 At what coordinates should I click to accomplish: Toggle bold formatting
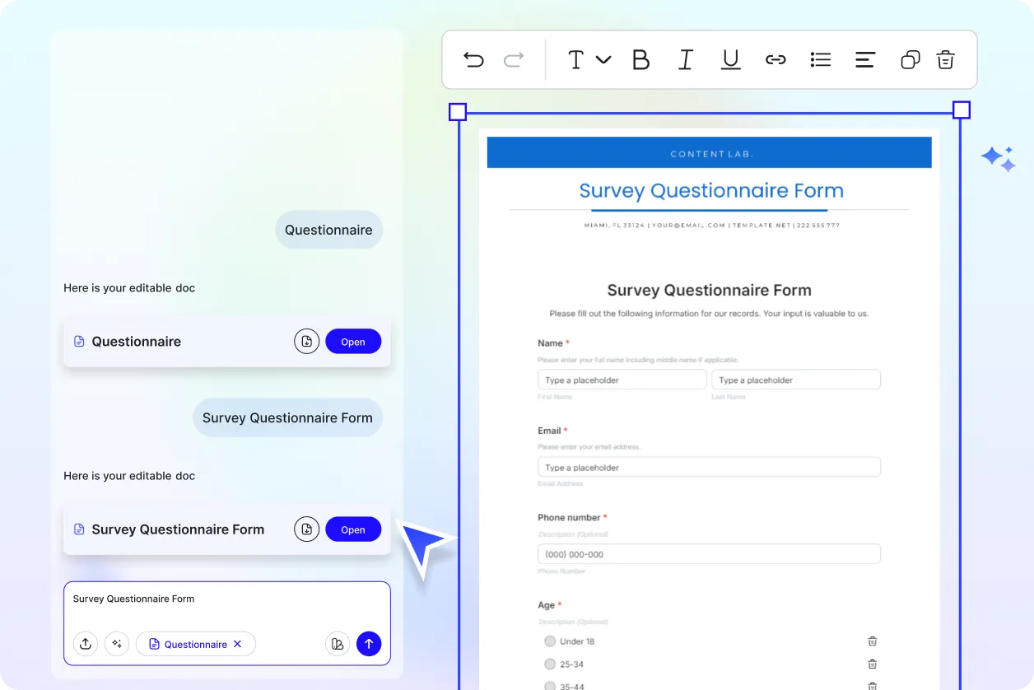640,59
